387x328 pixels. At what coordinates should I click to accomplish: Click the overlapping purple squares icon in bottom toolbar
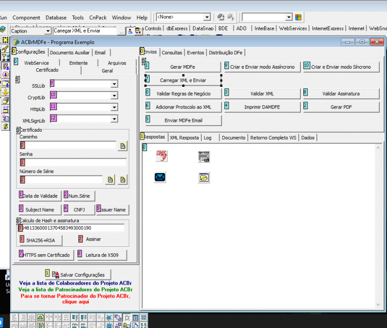click(118, 317)
